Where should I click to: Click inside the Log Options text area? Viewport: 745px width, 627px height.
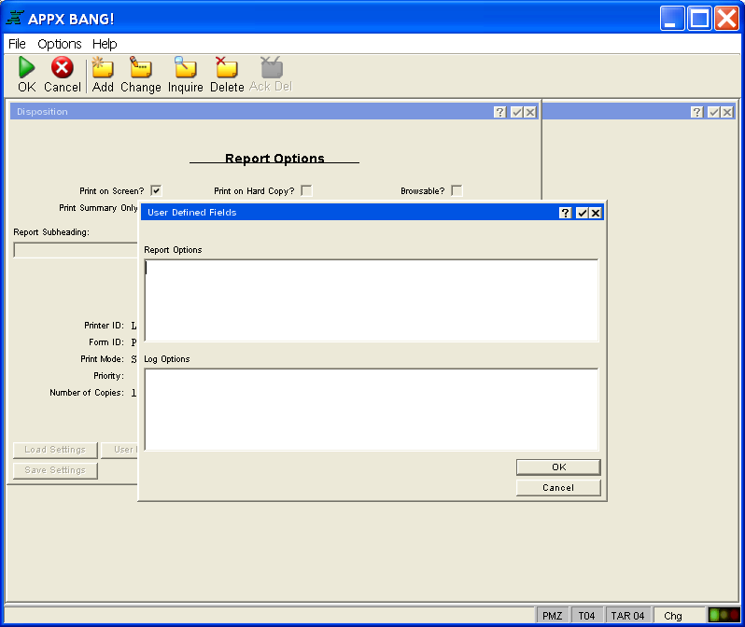pos(371,410)
